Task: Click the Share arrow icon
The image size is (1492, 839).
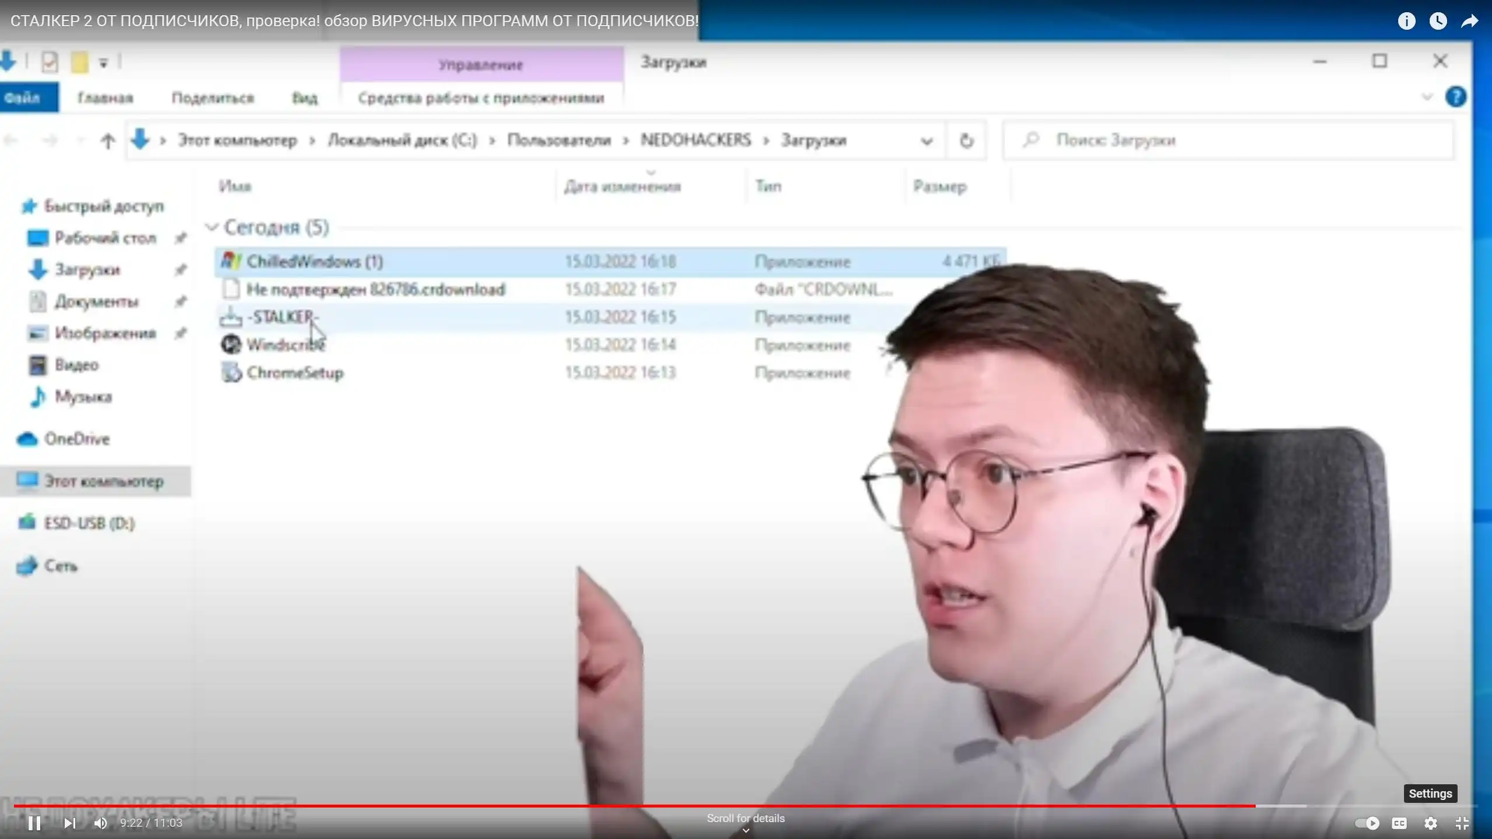Action: pos(1469,22)
